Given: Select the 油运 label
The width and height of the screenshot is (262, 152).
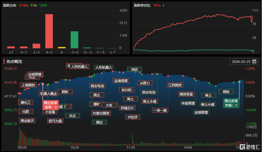Looking at the screenshot, I should [135, 69].
